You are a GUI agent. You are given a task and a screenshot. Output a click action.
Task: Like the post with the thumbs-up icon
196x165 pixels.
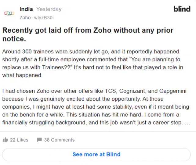[5, 140]
